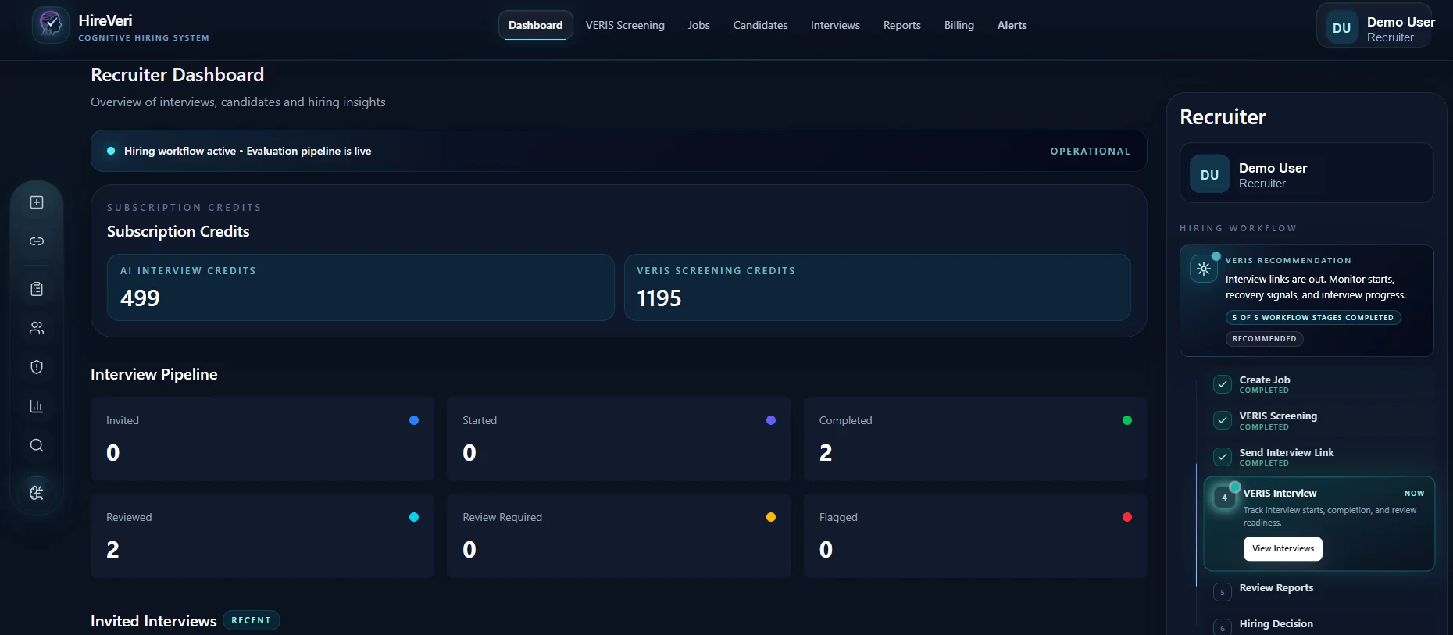The height and width of the screenshot is (635, 1453).
Task: Click the green dot on Completed card
Action: [x=1127, y=420]
